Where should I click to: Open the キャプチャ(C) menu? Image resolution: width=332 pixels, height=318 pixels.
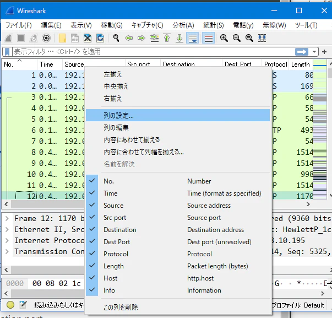click(x=148, y=25)
